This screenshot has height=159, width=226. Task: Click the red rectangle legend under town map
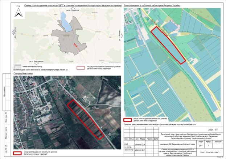(x=81, y=67)
